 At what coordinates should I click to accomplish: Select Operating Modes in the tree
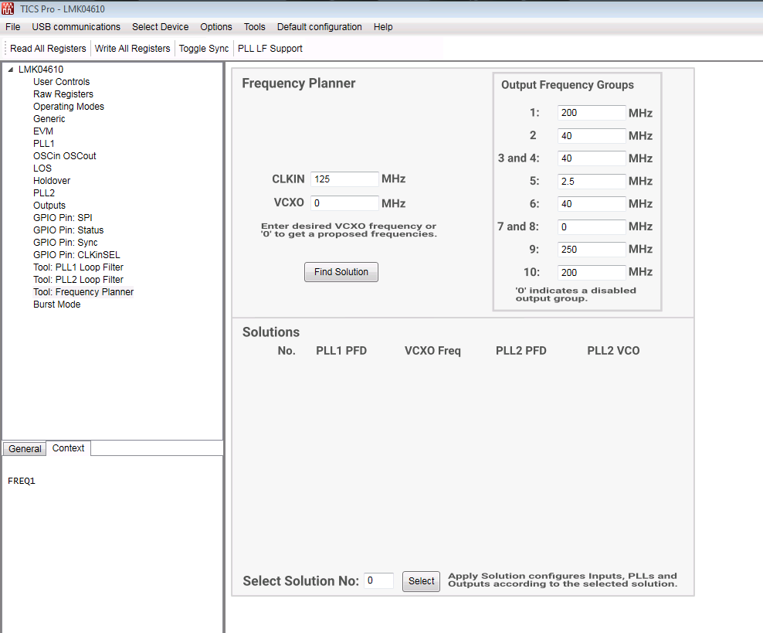pyautogui.click(x=69, y=106)
